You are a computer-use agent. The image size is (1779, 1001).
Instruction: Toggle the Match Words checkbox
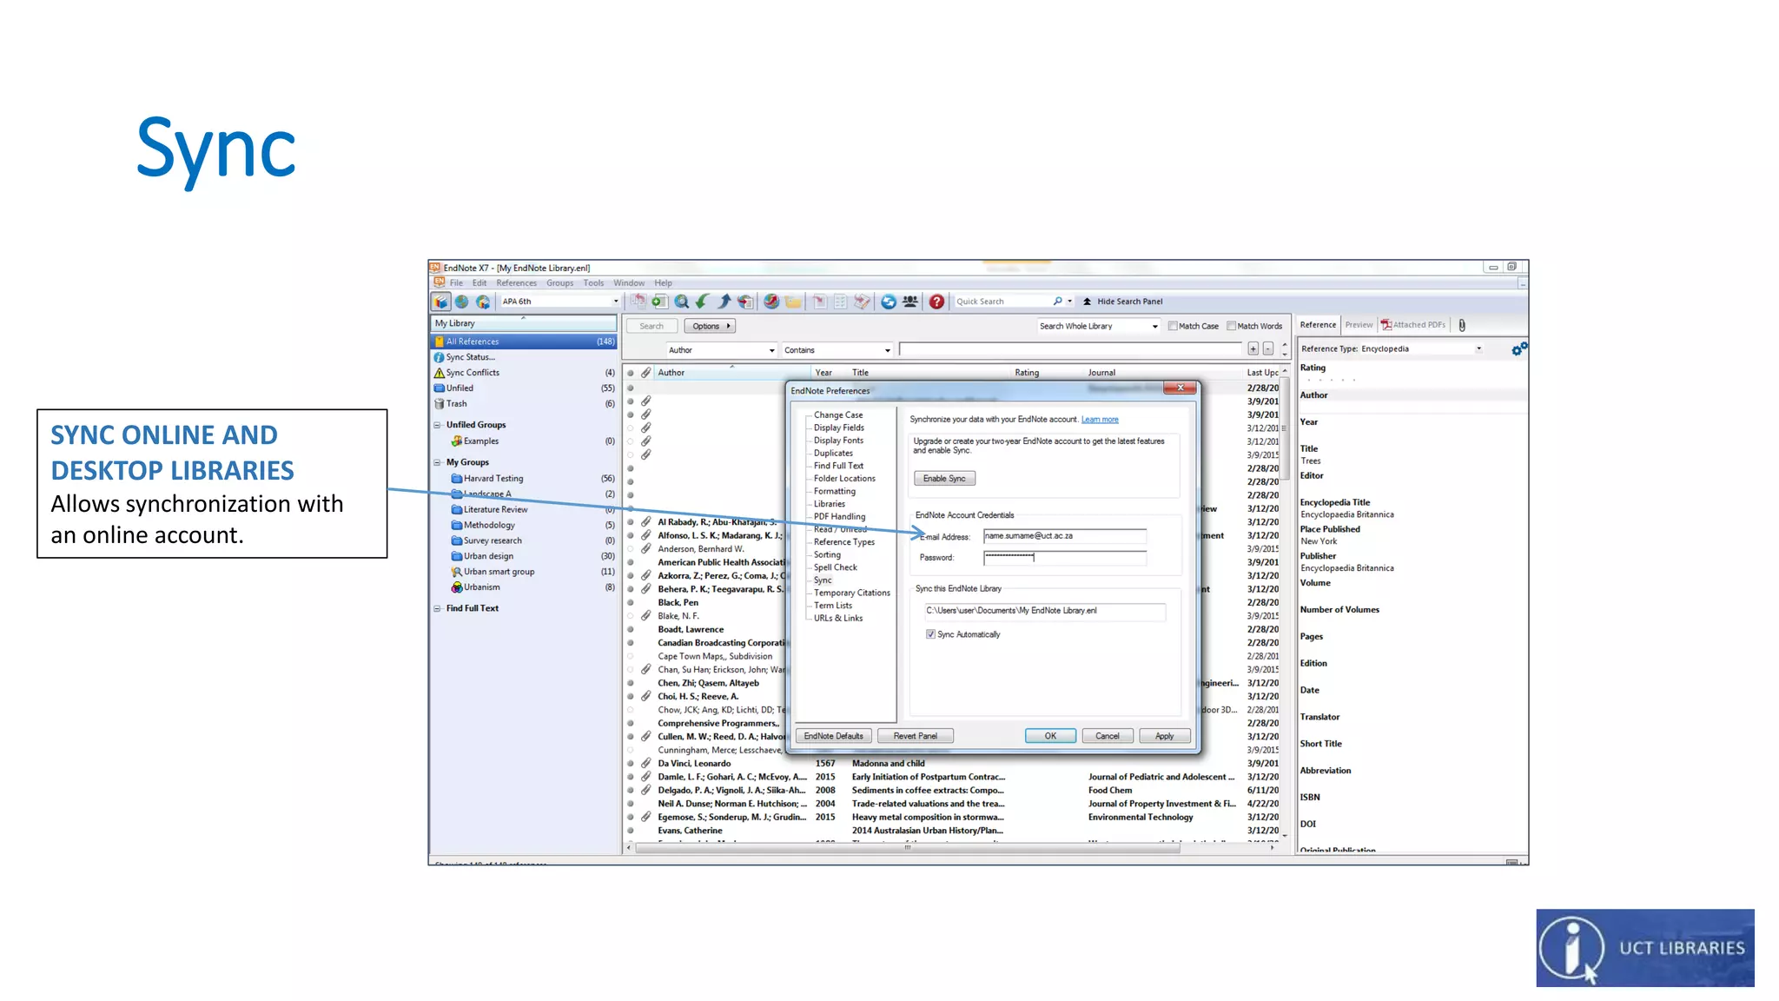[x=1231, y=326]
